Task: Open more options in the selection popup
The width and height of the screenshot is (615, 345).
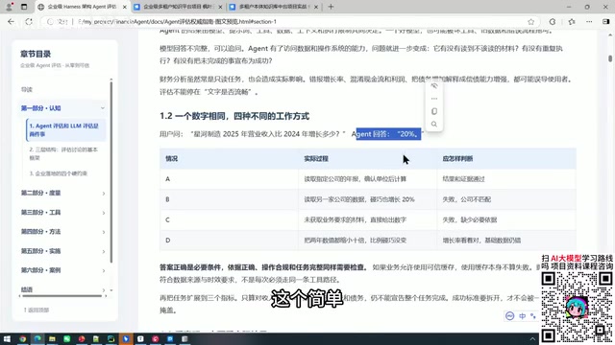Action: coord(434,99)
